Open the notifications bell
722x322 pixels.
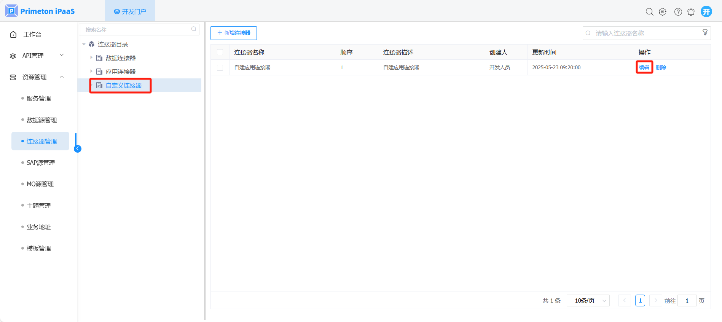(691, 12)
